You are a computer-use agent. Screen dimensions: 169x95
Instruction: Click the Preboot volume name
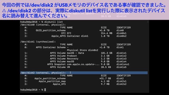tap(72, 56)
